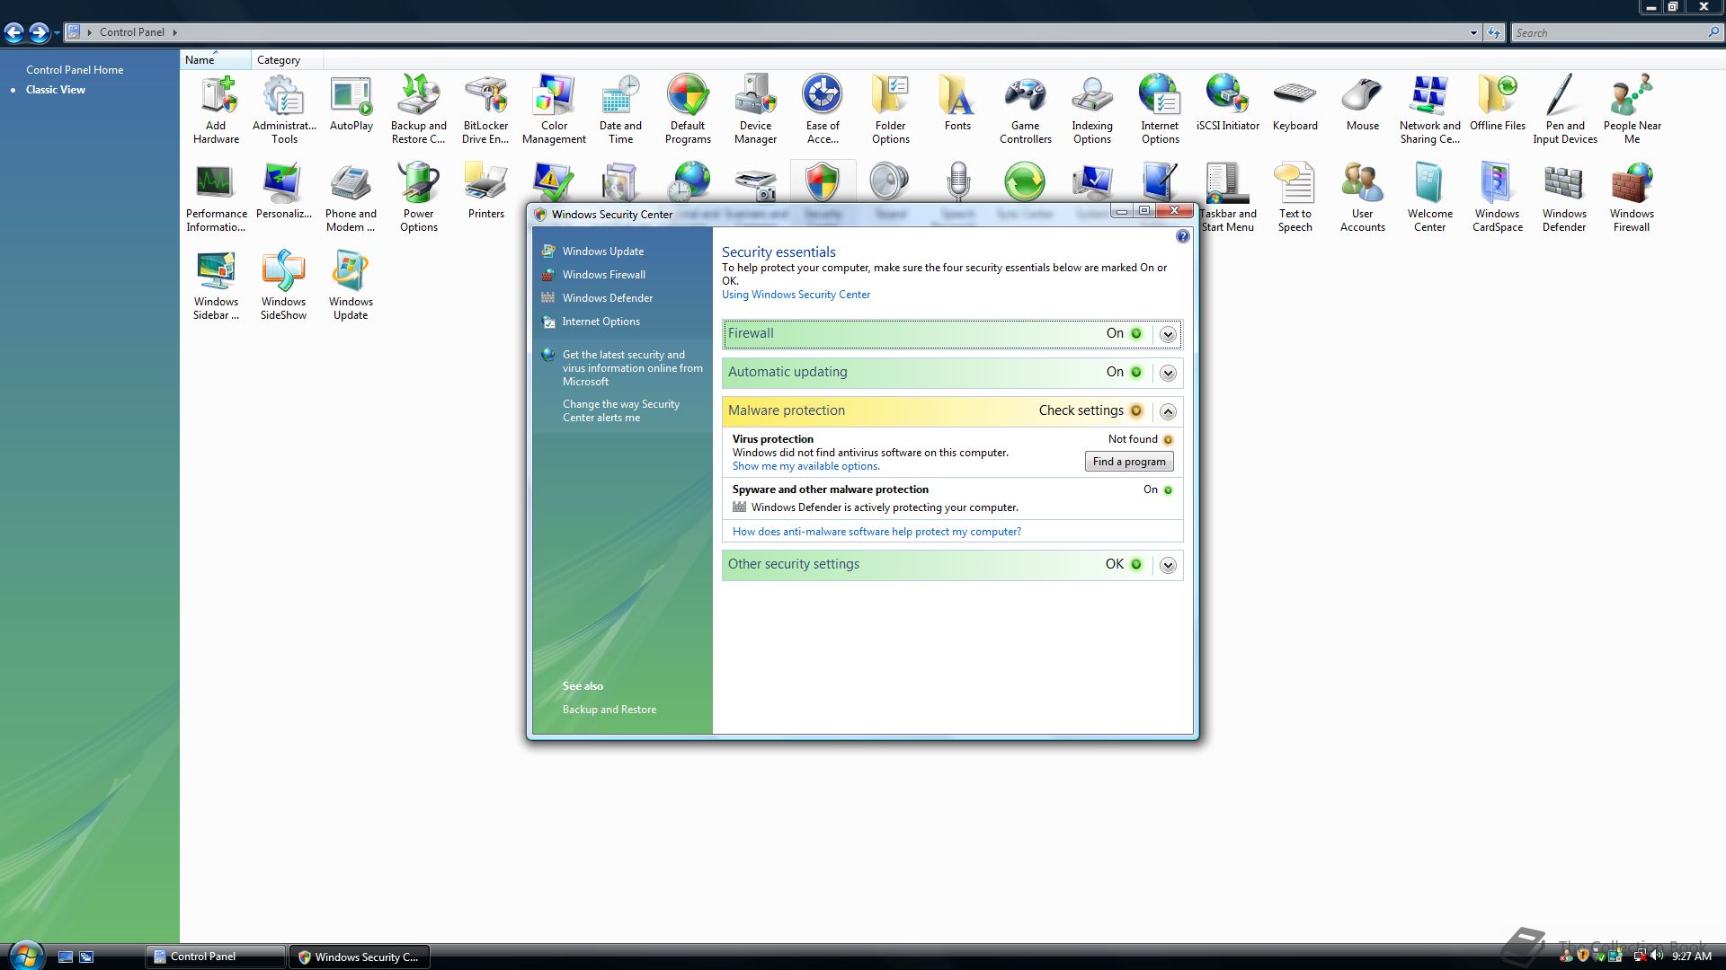Open User Accounts icon
This screenshot has width=1726, height=970.
[x=1362, y=197]
